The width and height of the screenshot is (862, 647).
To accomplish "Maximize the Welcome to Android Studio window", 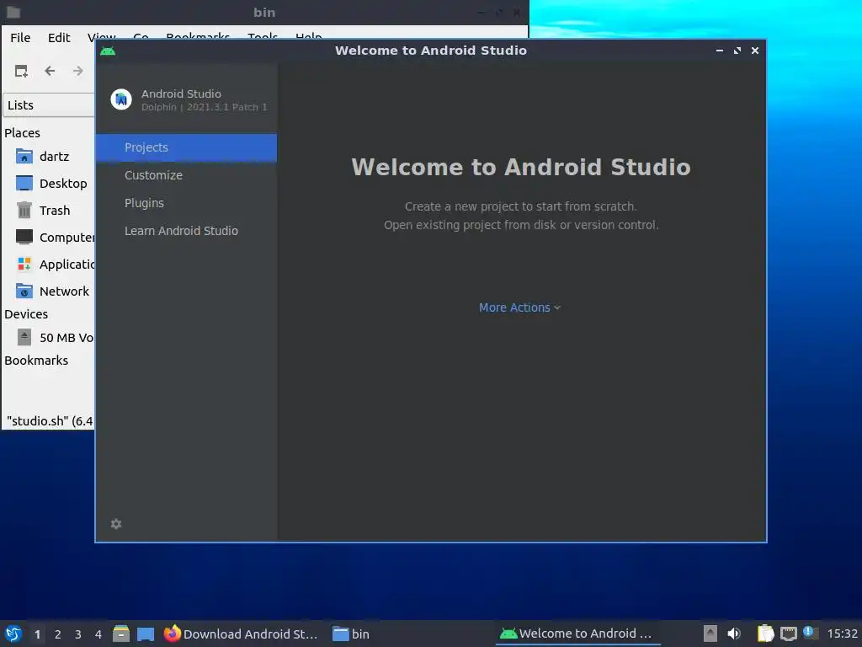I will [737, 51].
